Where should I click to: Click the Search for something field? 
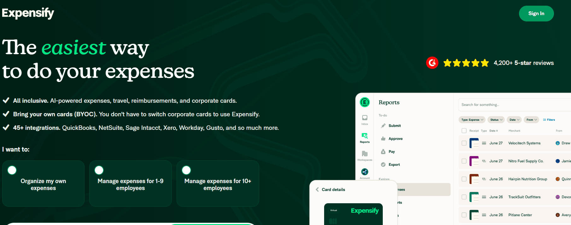click(x=515, y=105)
